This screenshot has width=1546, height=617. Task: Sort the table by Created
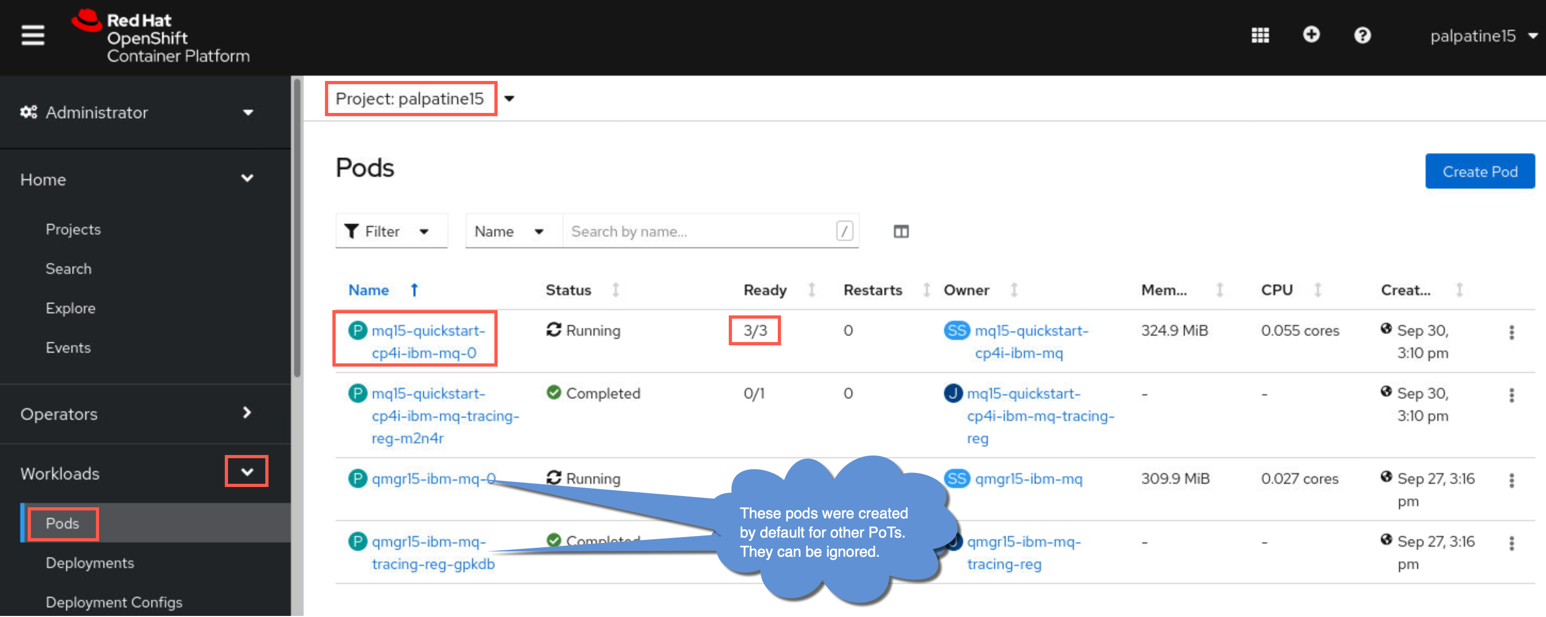click(x=1422, y=290)
